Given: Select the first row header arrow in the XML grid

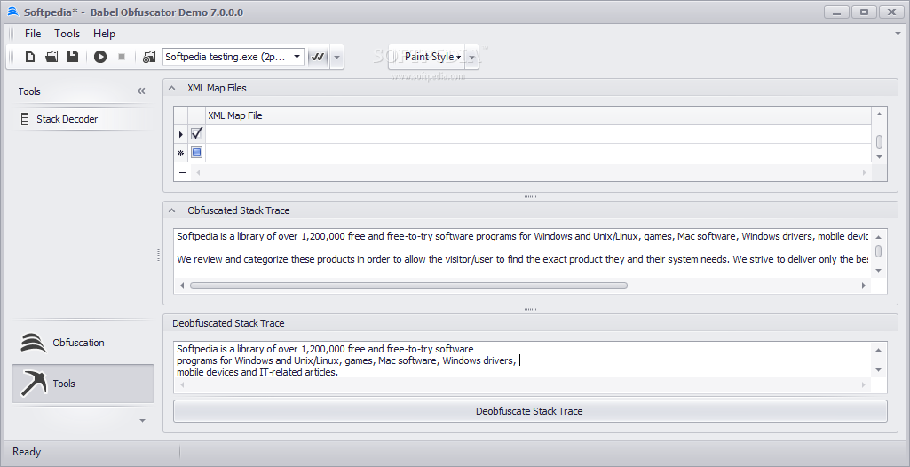Looking at the screenshot, I should [x=181, y=135].
